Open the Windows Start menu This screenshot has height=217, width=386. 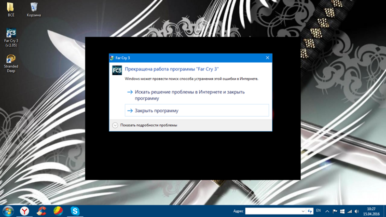(x=8, y=211)
